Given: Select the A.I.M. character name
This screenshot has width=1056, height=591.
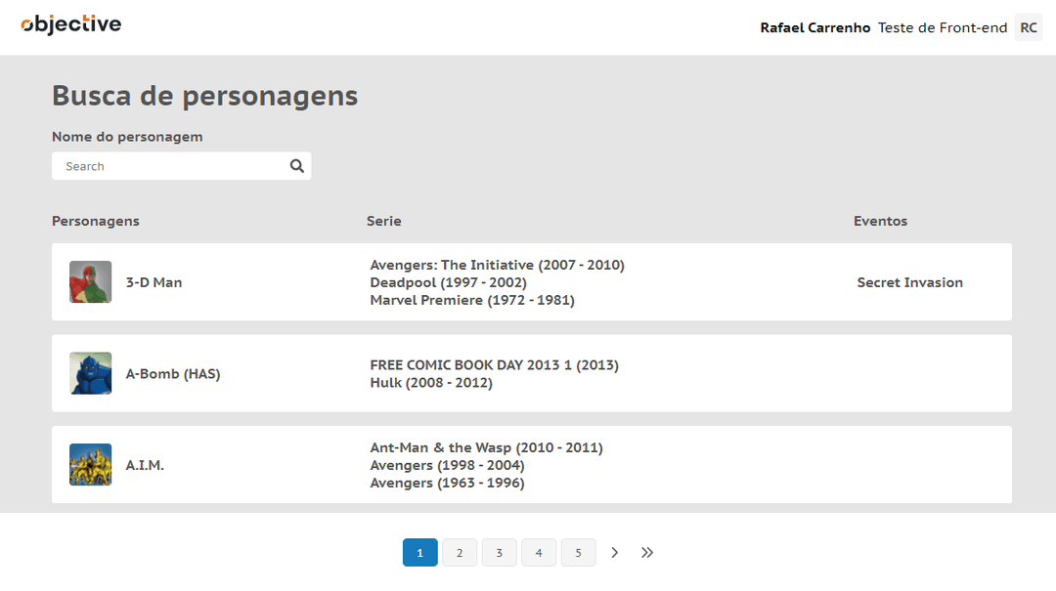Looking at the screenshot, I should click(145, 465).
